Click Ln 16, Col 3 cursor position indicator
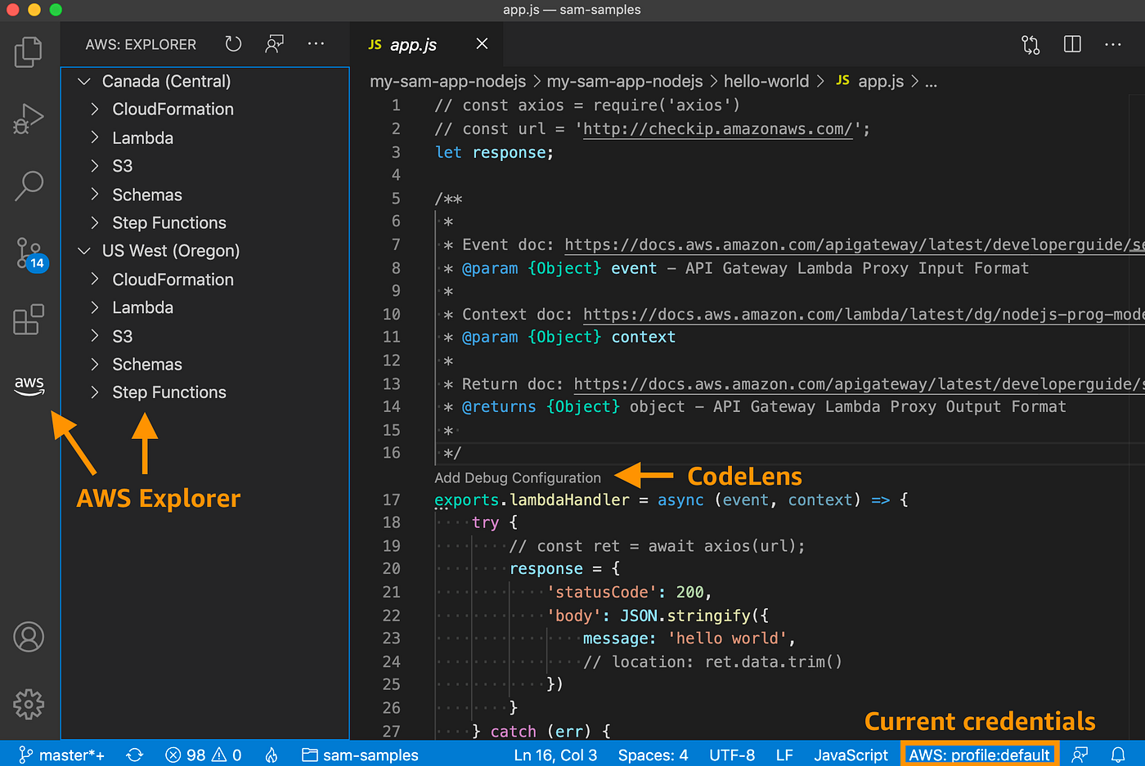1145x766 pixels. (x=555, y=755)
